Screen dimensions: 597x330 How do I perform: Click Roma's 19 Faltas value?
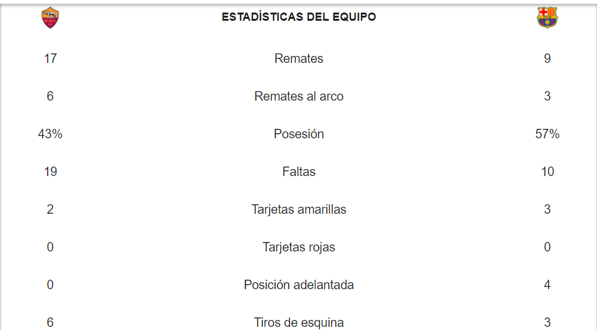(50, 172)
